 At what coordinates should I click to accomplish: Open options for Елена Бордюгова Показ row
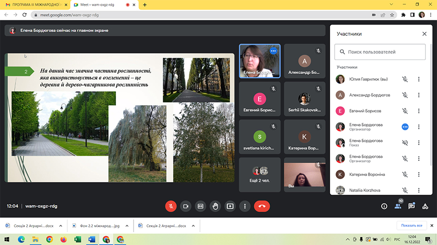(419, 142)
